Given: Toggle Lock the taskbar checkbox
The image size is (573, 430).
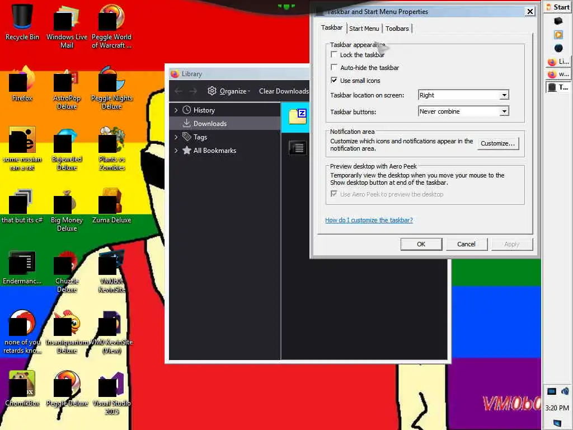Looking at the screenshot, I should [334, 54].
